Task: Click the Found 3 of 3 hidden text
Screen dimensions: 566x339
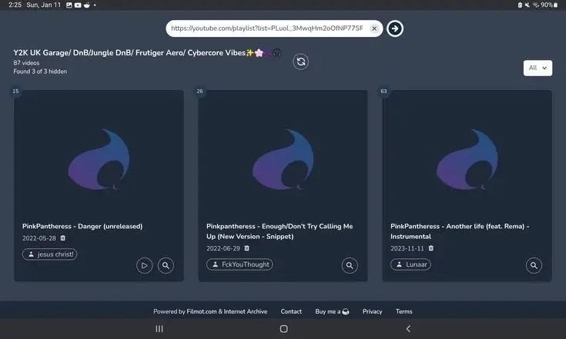Action: [40, 71]
